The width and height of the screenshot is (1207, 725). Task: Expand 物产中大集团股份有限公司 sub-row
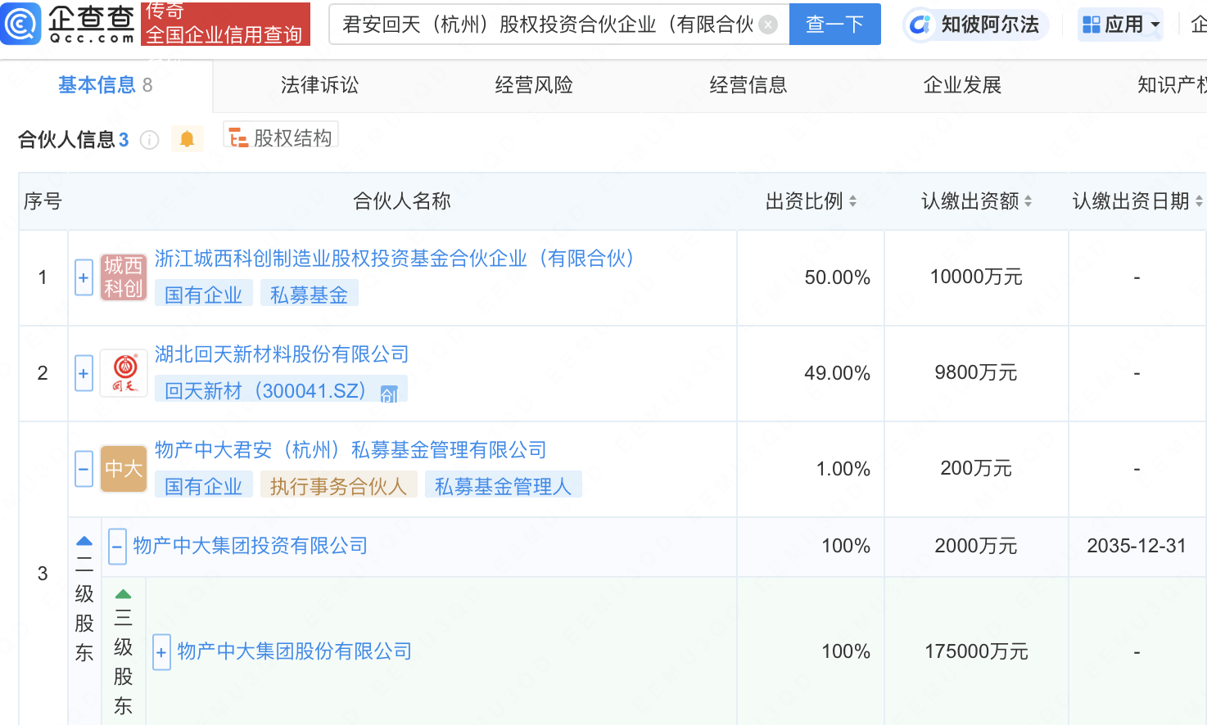point(161,652)
